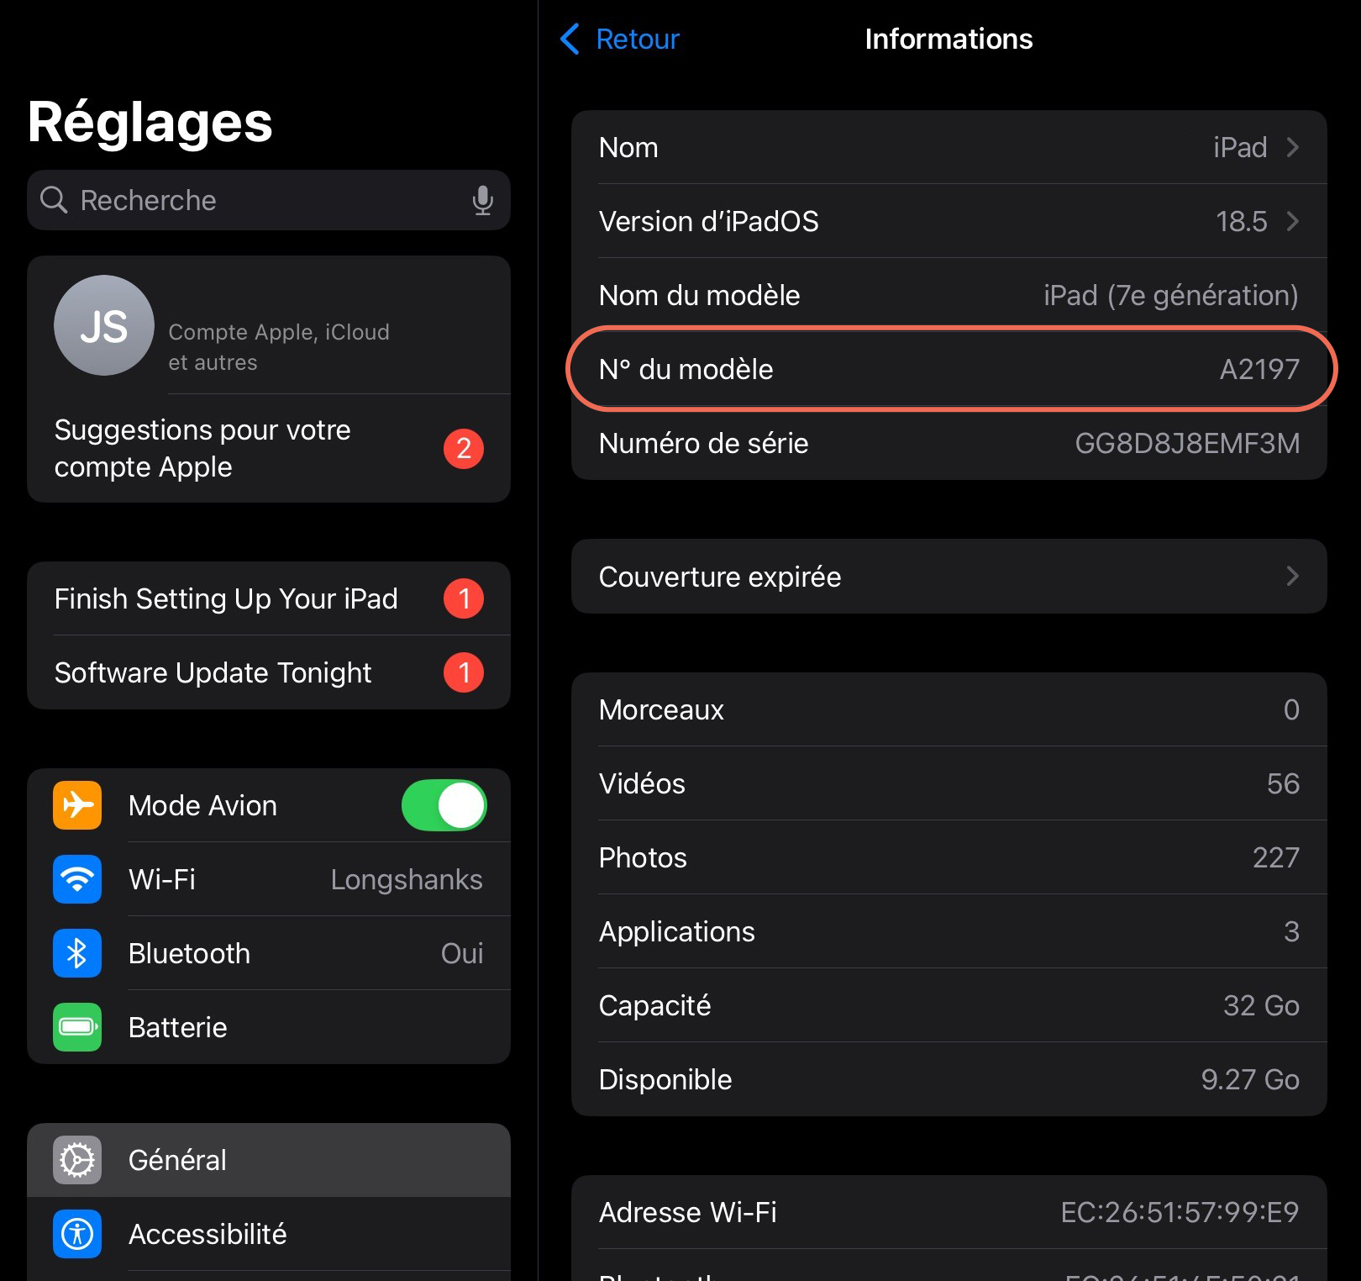Image resolution: width=1361 pixels, height=1281 pixels.
Task: Click the Numéro de série label
Action: (703, 443)
